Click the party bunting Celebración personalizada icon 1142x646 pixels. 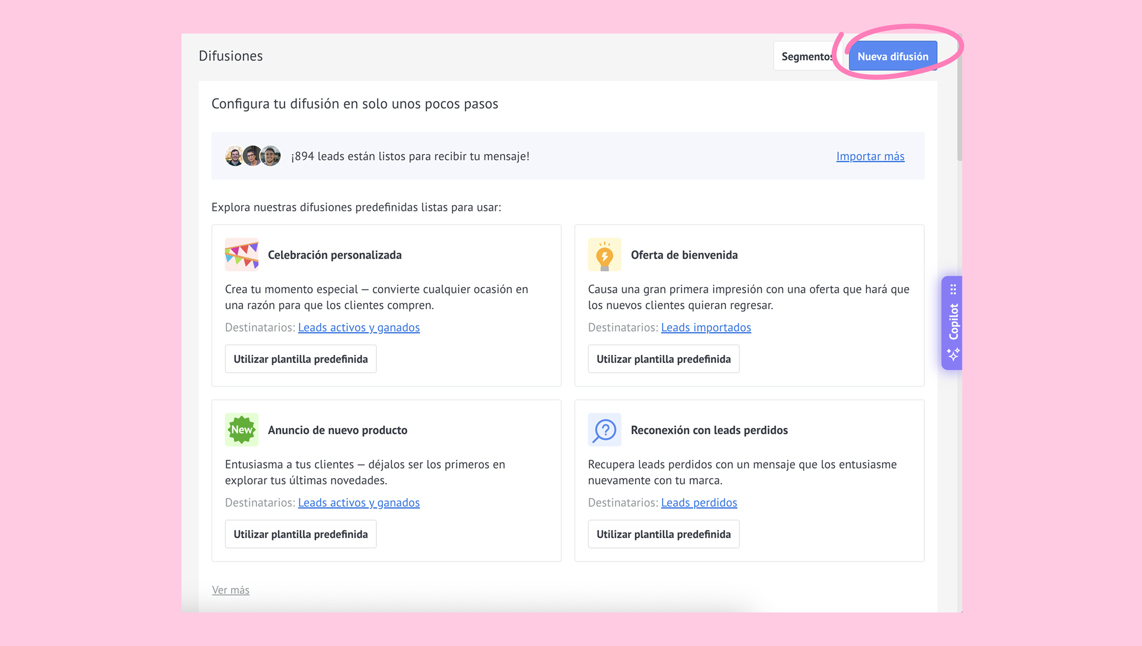[x=241, y=255]
